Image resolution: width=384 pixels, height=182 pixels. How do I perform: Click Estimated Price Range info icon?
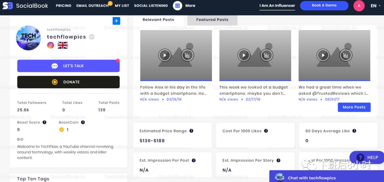191,131
